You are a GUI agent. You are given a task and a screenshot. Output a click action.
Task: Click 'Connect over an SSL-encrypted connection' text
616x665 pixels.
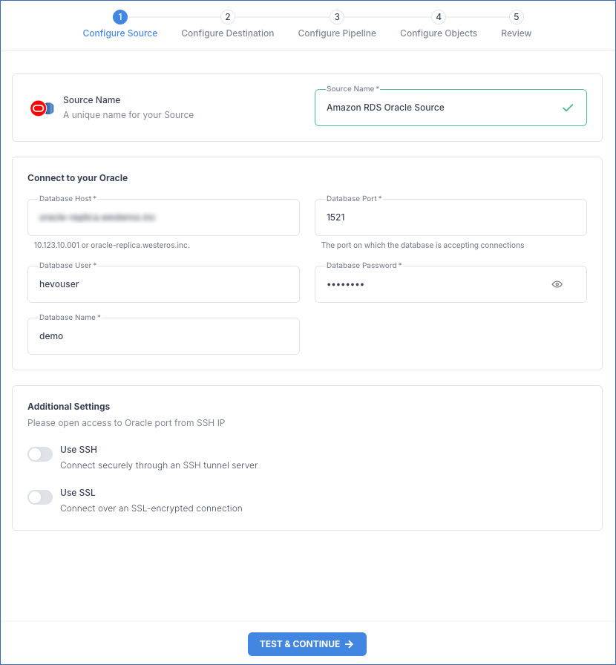point(151,508)
